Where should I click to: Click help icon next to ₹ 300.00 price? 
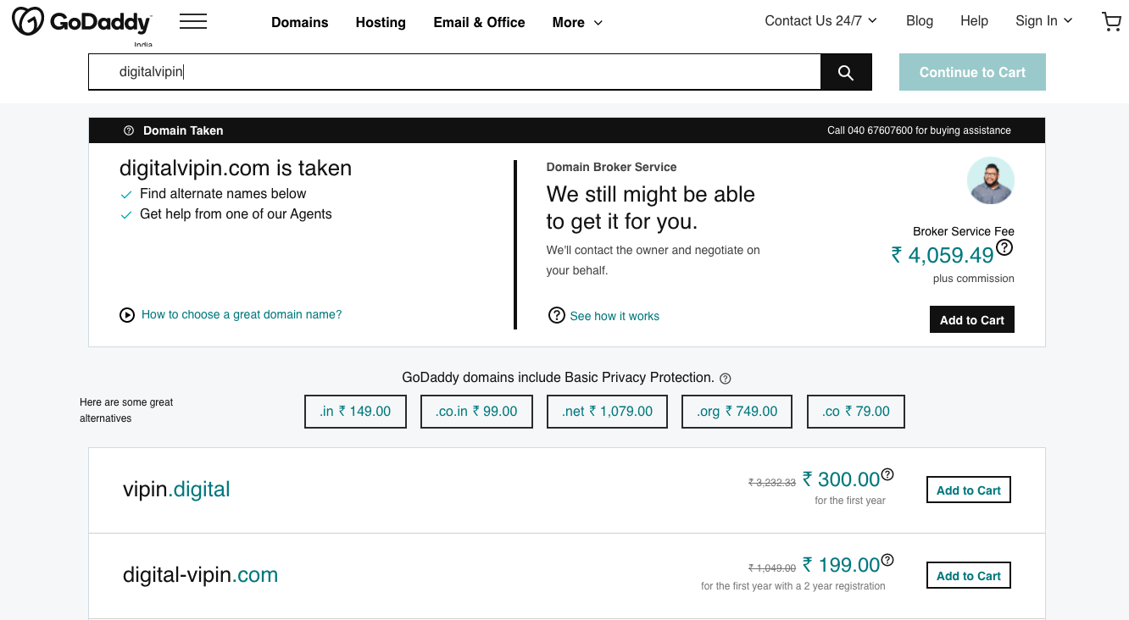[887, 474]
